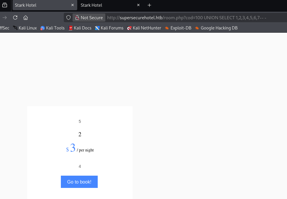The height and width of the screenshot is (199, 287).
Task: Open the Firefox recent browsing view icon
Action: pos(5,5)
